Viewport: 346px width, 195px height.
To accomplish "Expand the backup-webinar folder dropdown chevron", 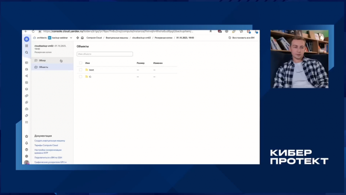I will point(71,38).
